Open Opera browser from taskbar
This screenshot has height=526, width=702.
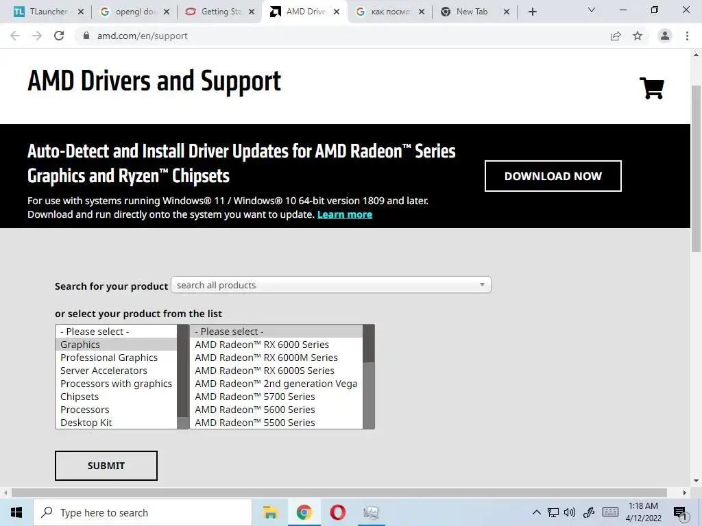[x=337, y=512]
